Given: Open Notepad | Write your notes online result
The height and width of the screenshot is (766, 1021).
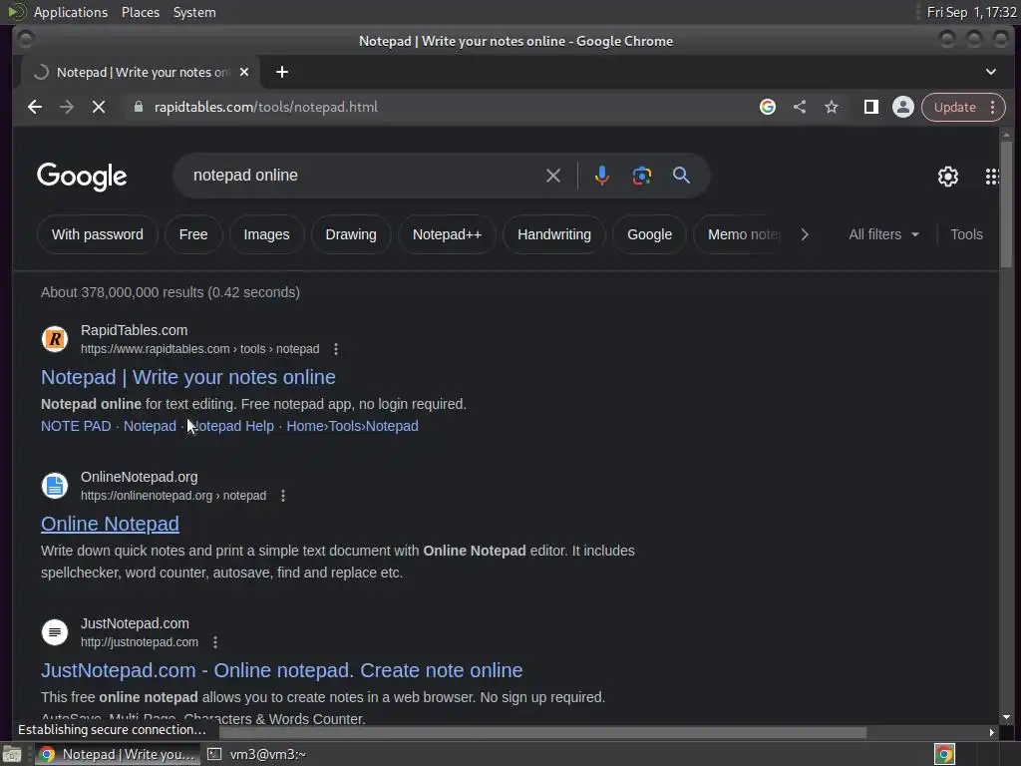Looking at the screenshot, I should [x=188, y=377].
